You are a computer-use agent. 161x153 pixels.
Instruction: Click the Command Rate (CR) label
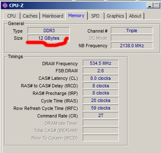[58, 116]
